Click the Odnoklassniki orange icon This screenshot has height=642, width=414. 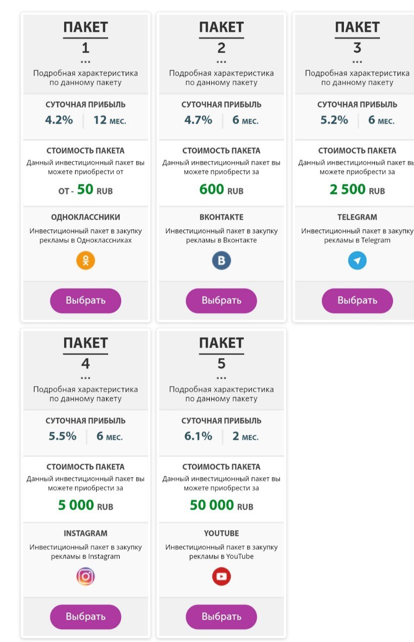coord(86,261)
